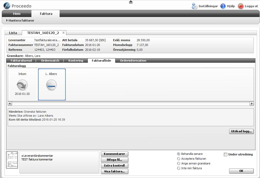
Task: Select Acceptera fakturan option
Action: coord(179,159)
